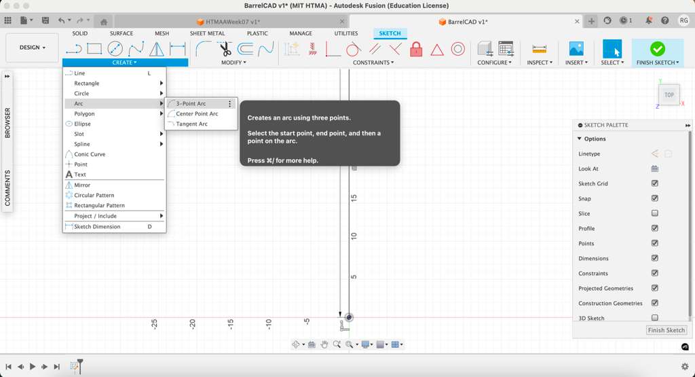This screenshot has height=377, width=695.
Task: Click Play on the timeline controls
Action: pyautogui.click(x=32, y=367)
